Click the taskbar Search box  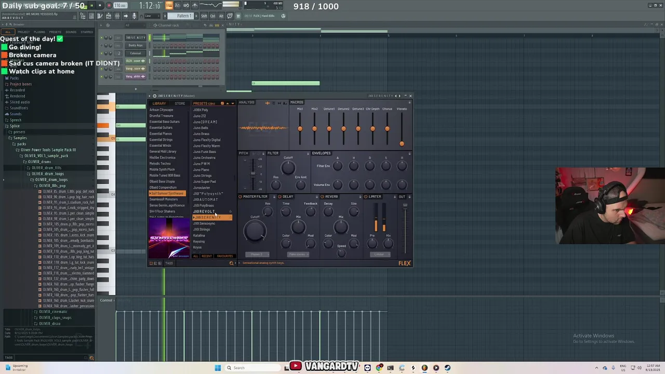[x=254, y=368]
